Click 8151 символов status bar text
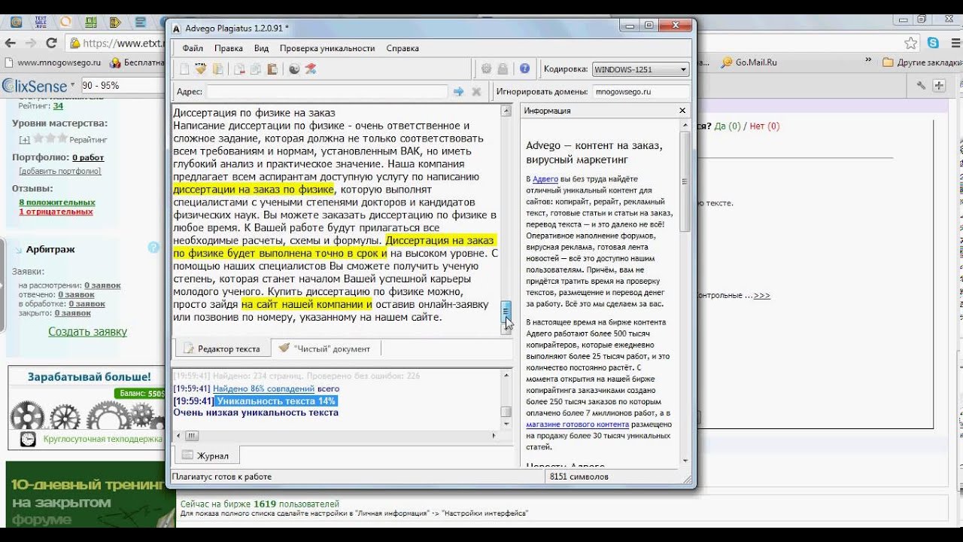Screen dimensions: 963x542 click(579, 477)
